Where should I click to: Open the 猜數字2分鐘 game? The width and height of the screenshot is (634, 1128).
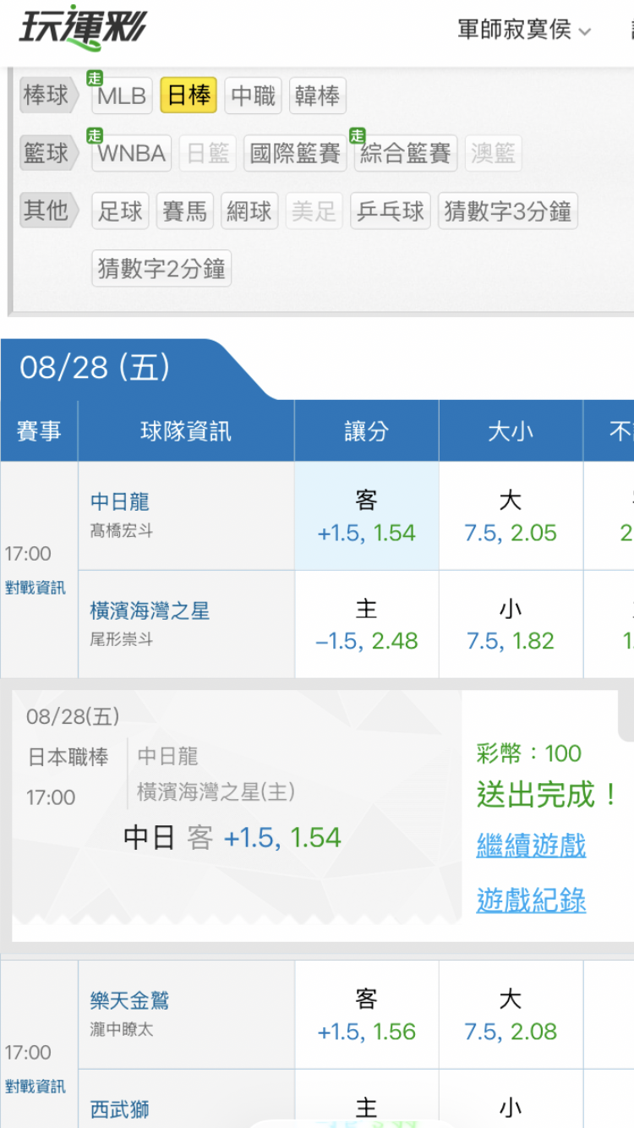[x=161, y=268]
